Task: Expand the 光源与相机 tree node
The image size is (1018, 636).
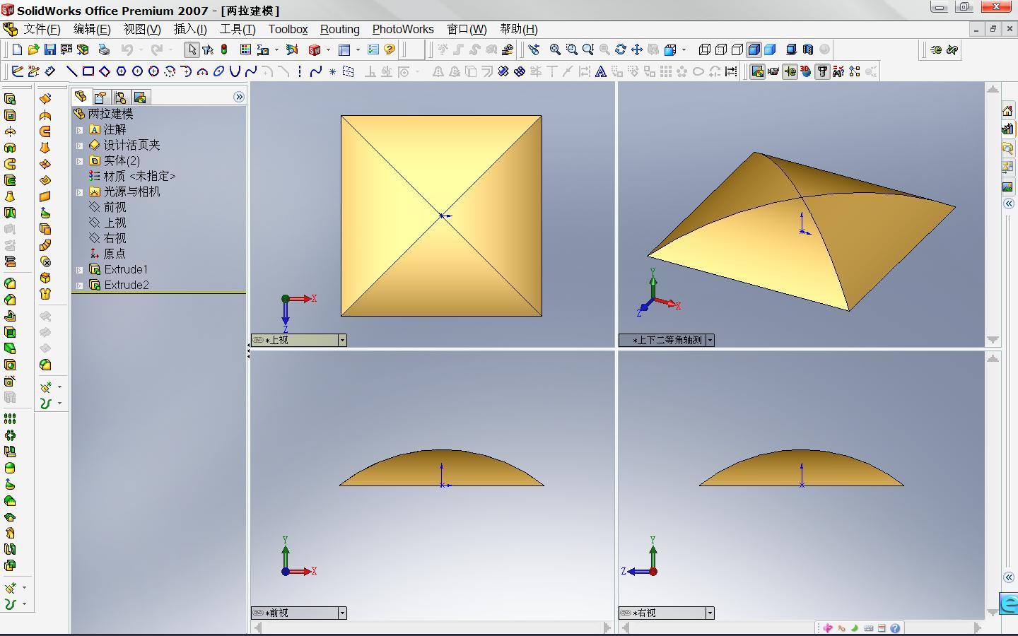Action: point(80,192)
